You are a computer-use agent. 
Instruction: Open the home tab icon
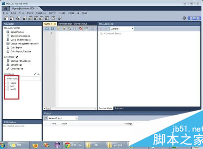coord(6,8)
